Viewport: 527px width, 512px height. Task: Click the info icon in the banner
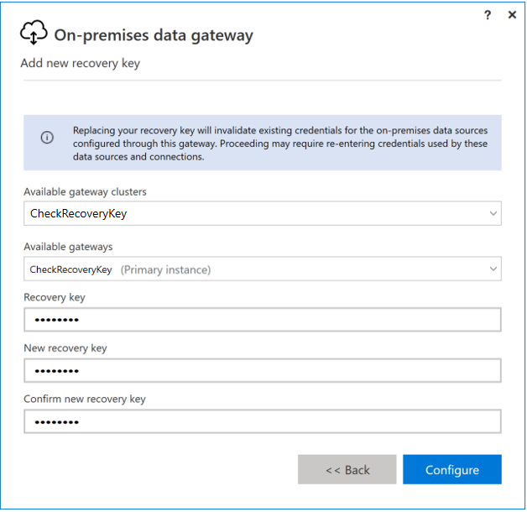pyautogui.click(x=47, y=137)
